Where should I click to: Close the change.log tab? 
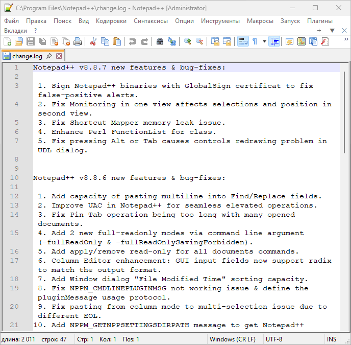pos(59,56)
